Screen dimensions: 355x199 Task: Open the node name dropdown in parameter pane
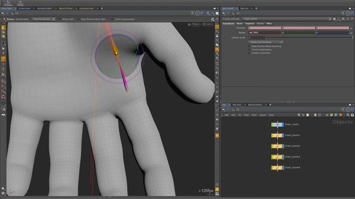(287, 19)
